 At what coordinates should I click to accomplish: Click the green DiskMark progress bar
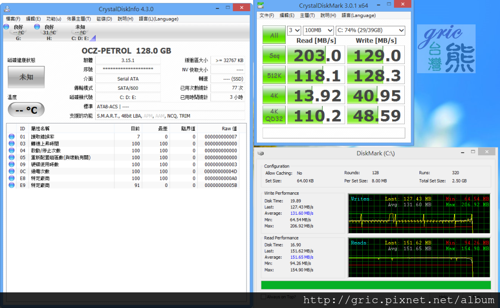(x=375, y=285)
